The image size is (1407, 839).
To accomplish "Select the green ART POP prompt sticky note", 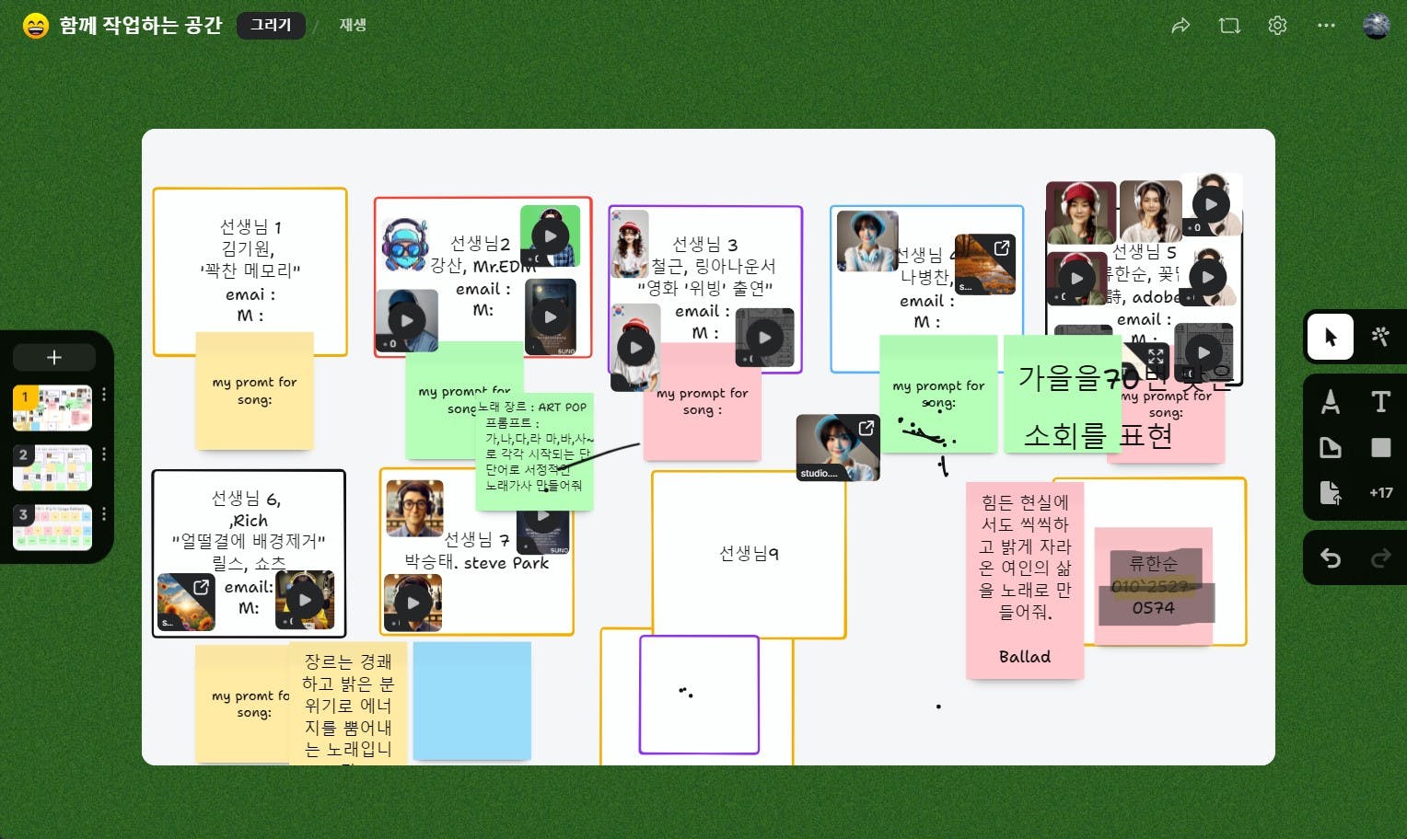I will click(x=535, y=451).
